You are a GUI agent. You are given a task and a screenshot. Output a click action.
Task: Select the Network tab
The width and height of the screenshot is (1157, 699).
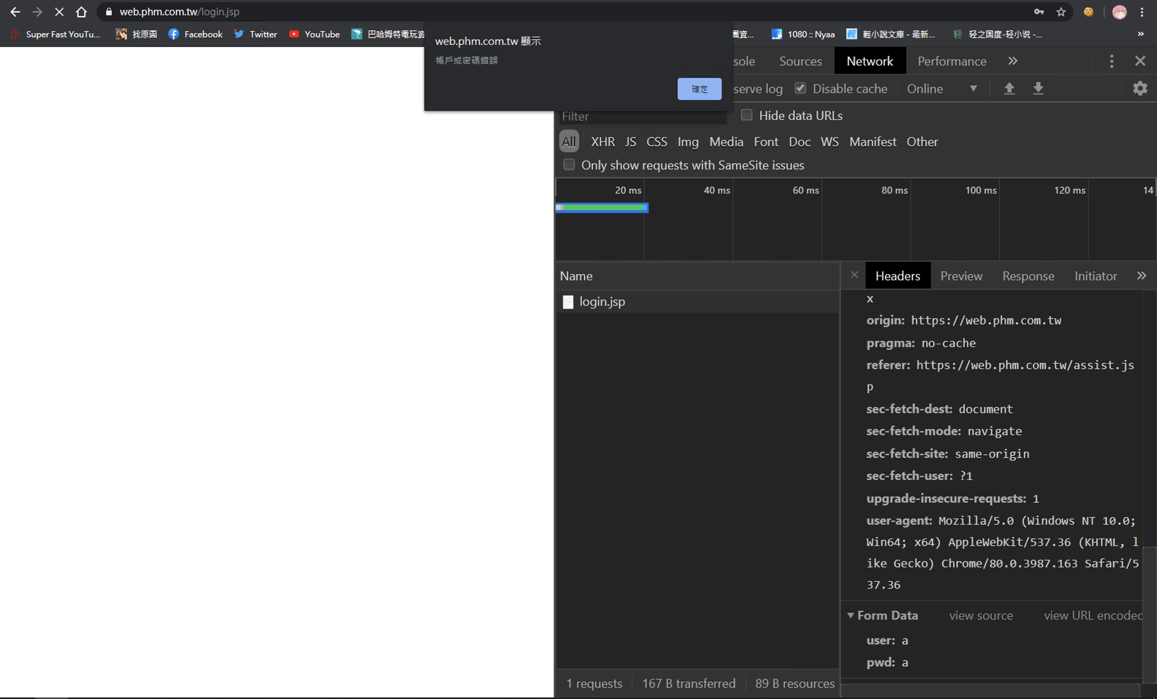(869, 61)
